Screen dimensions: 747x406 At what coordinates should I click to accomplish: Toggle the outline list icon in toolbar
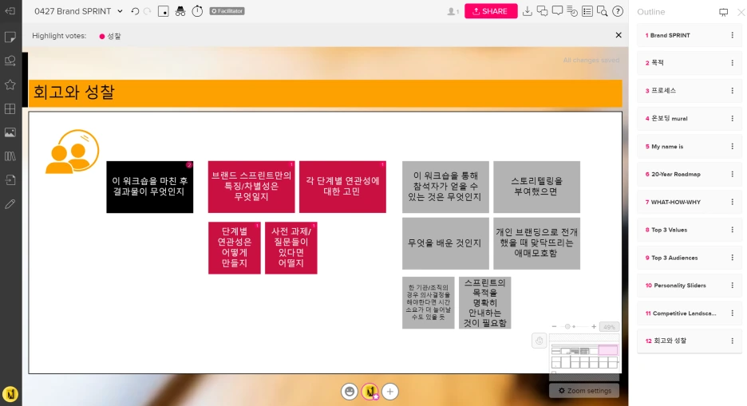[x=587, y=11]
